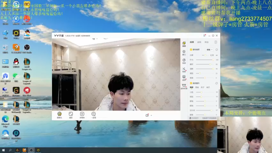Image resolution: width=272 pixels, height=153 pixels.
Task: Open the Microsoft Edge desktop shortcut
Action: point(5,121)
